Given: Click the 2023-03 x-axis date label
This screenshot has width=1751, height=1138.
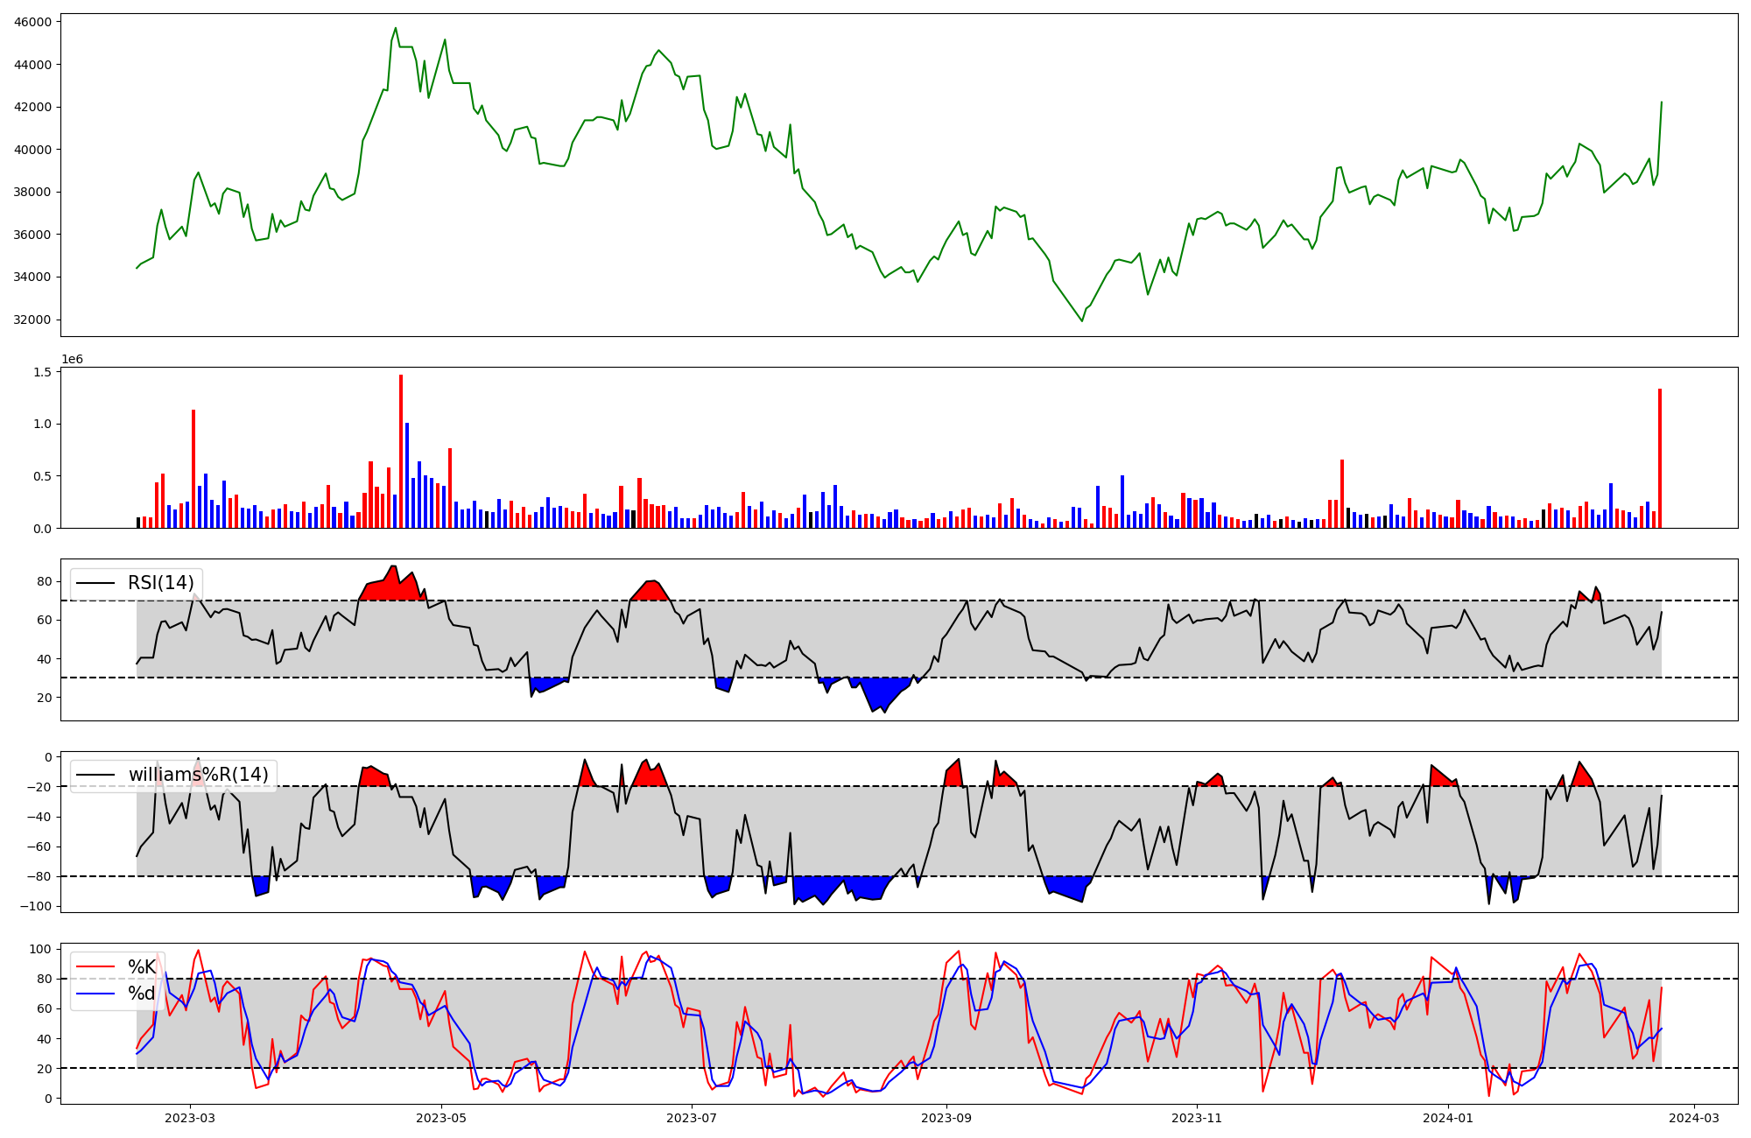Looking at the screenshot, I should (190, 1118).
